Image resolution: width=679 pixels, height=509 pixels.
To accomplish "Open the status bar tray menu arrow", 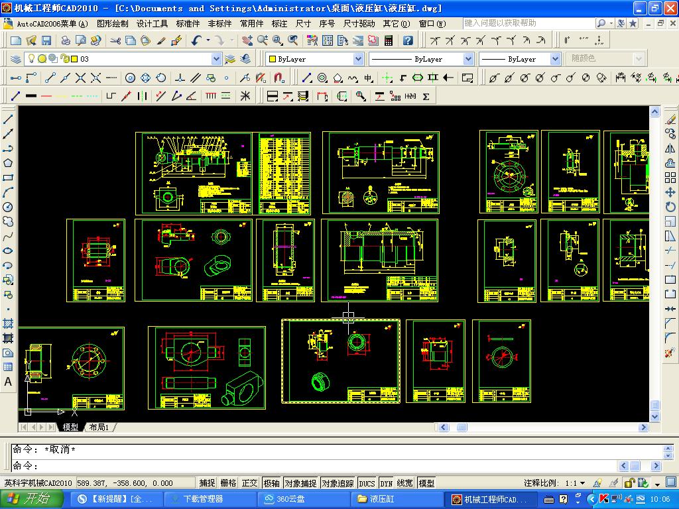I will (x=657, y=483).
